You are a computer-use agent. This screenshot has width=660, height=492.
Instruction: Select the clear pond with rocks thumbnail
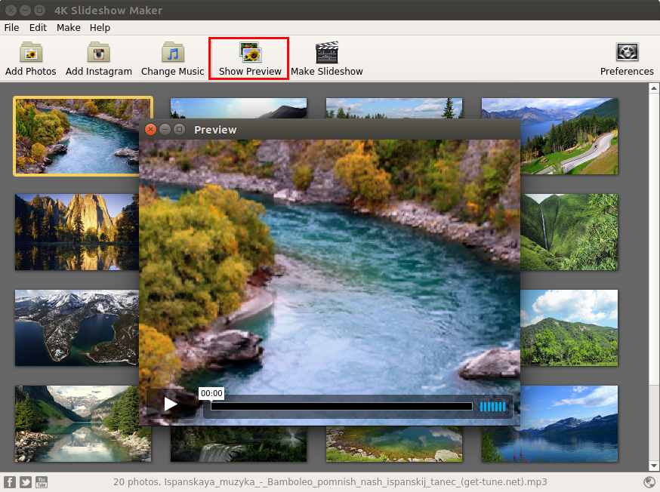point(394,444)
